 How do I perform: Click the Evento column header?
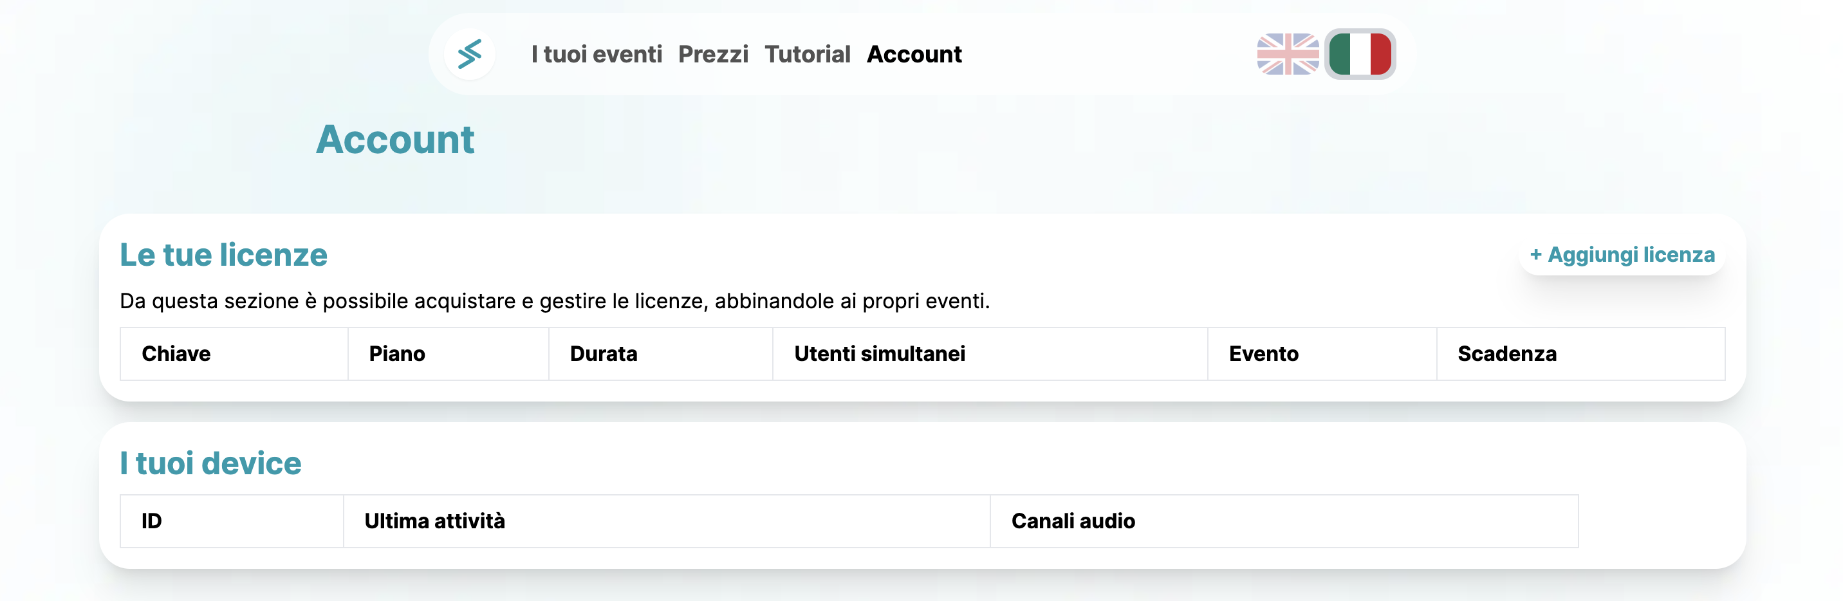1263,353
